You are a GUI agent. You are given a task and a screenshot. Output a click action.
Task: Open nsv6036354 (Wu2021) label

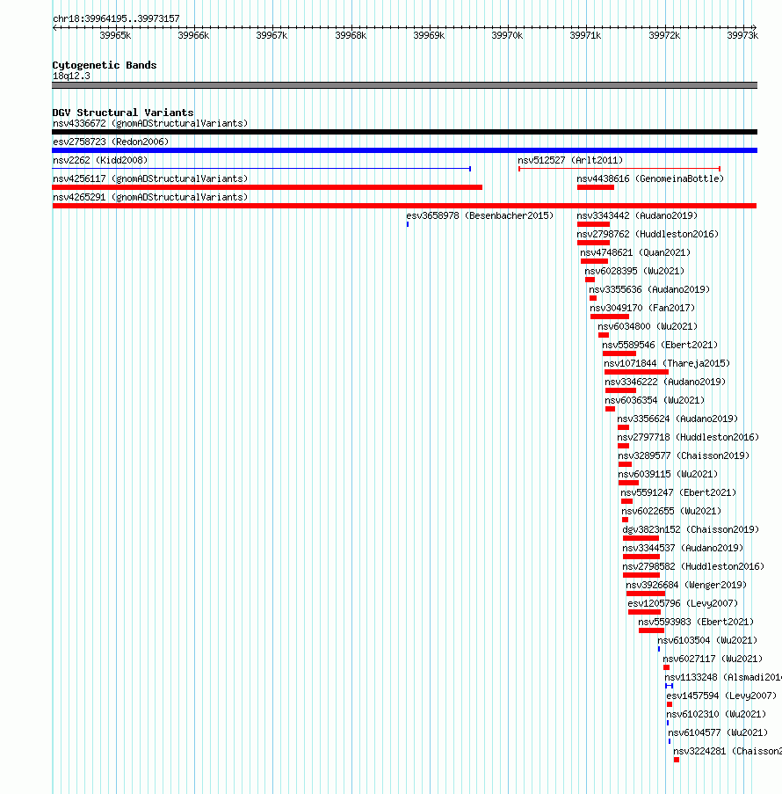coord(655,401)
